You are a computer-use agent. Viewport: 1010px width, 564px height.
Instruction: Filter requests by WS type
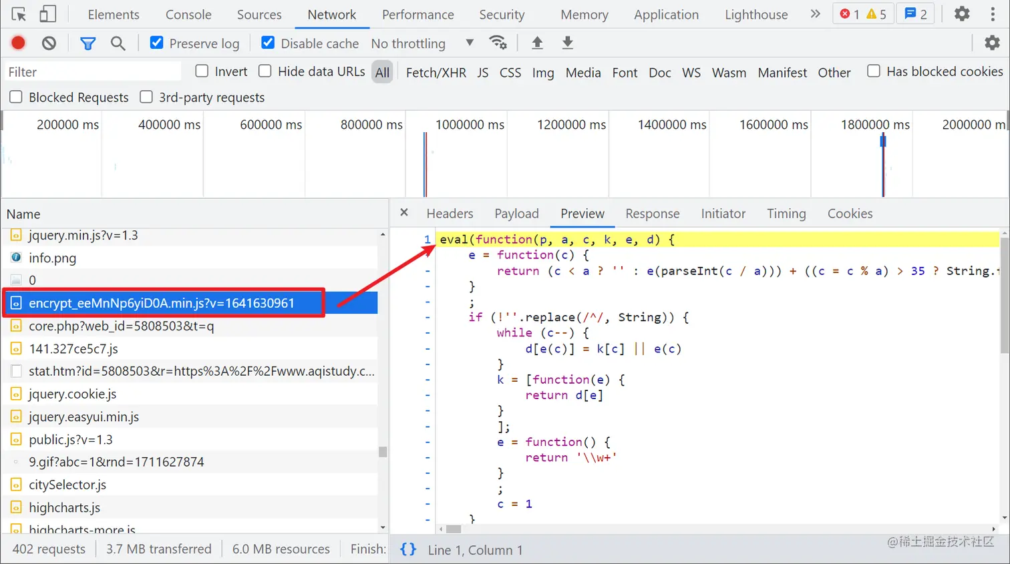pyautogui.click(x=691, y=72)
